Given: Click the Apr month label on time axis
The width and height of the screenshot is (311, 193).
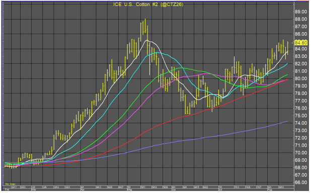Looking at the screenshot, I should [x=83, y=189].
